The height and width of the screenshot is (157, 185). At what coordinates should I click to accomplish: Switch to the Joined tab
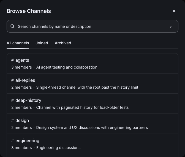pos(42,43)
